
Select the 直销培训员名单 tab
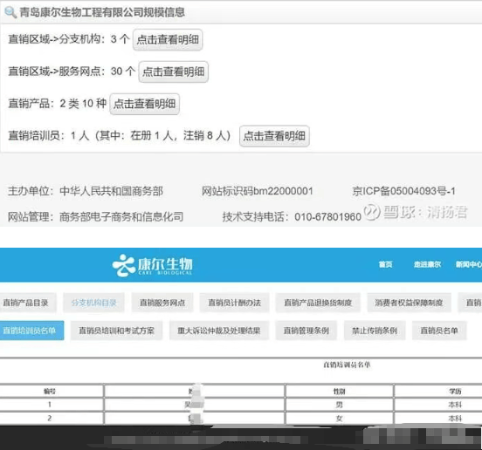31,331
